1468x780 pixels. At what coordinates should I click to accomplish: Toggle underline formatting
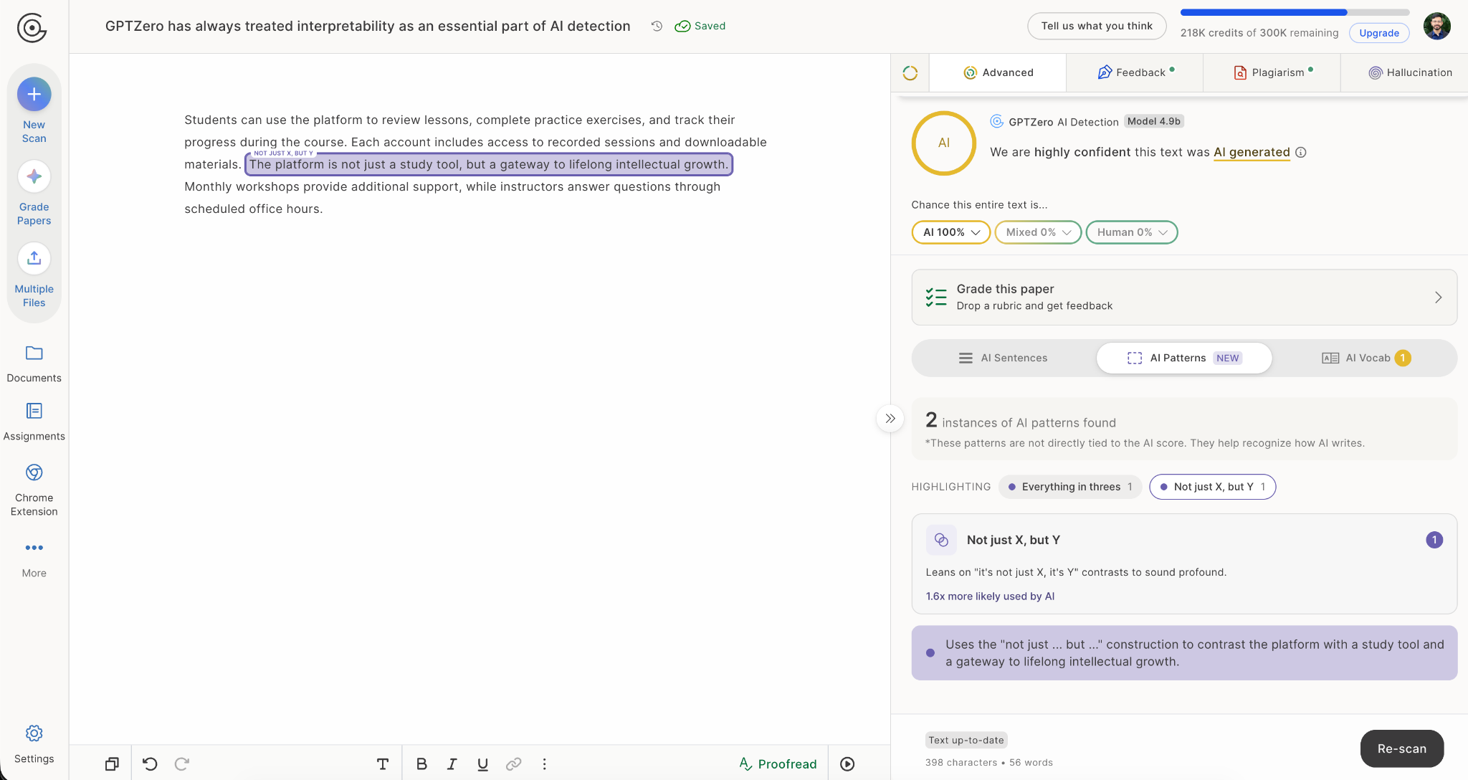tap(482, 764)
